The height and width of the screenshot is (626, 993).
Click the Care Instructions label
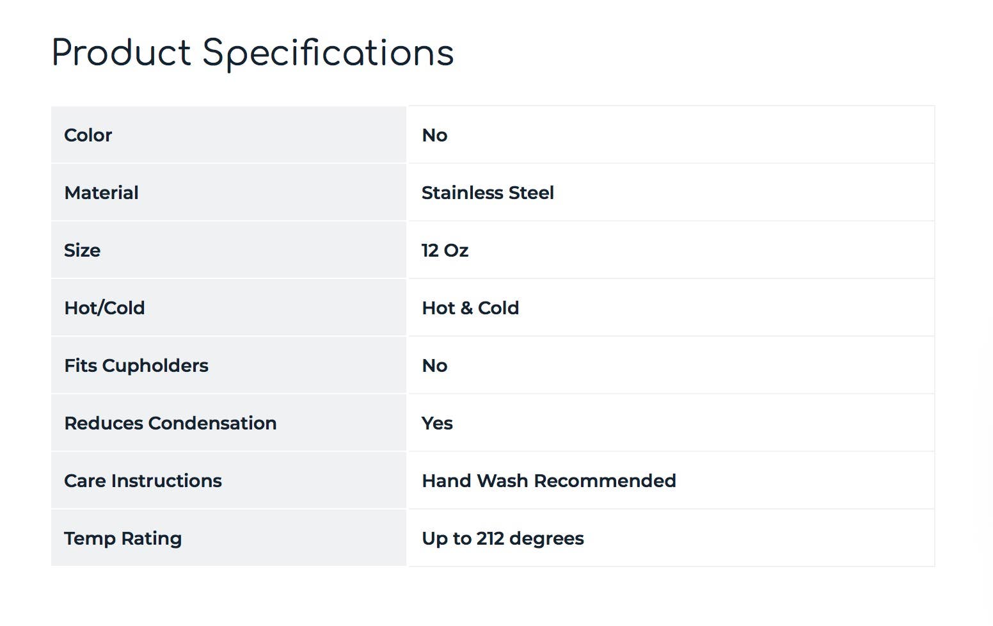click(143, 481)
